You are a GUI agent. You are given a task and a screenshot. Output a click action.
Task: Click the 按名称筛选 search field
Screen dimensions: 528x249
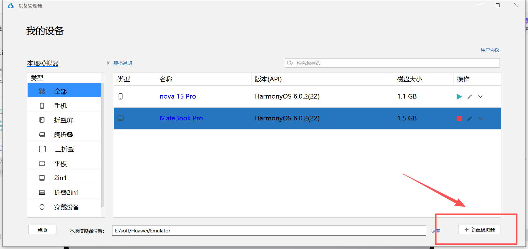(392, 63)
